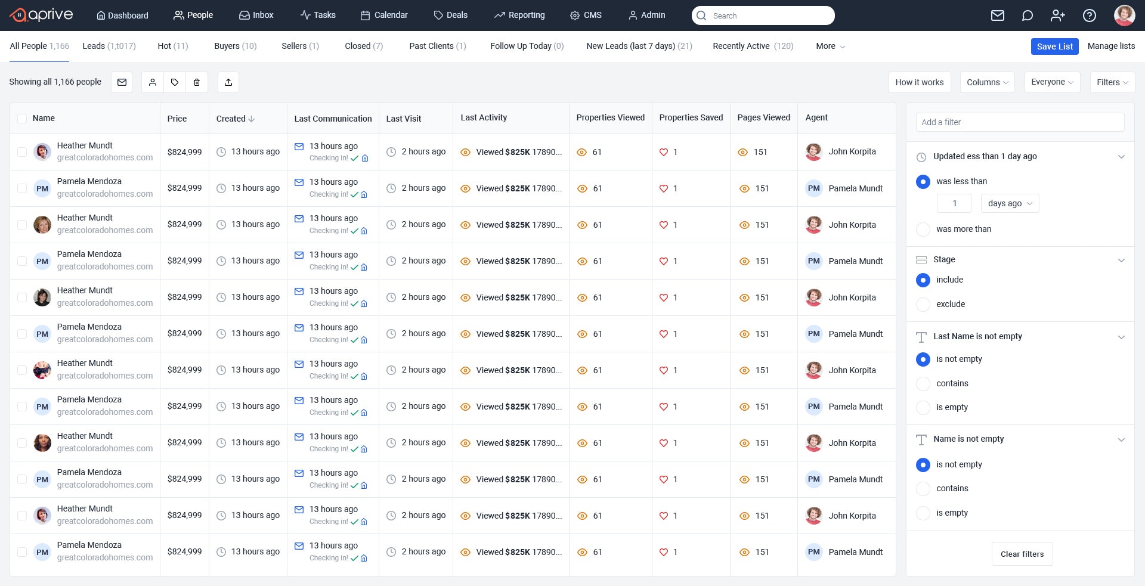Image resolution: width=1145 pixels, height=586 pixels.
Task: Select 'contains' under Last Name filter
Action: (923, 384)
